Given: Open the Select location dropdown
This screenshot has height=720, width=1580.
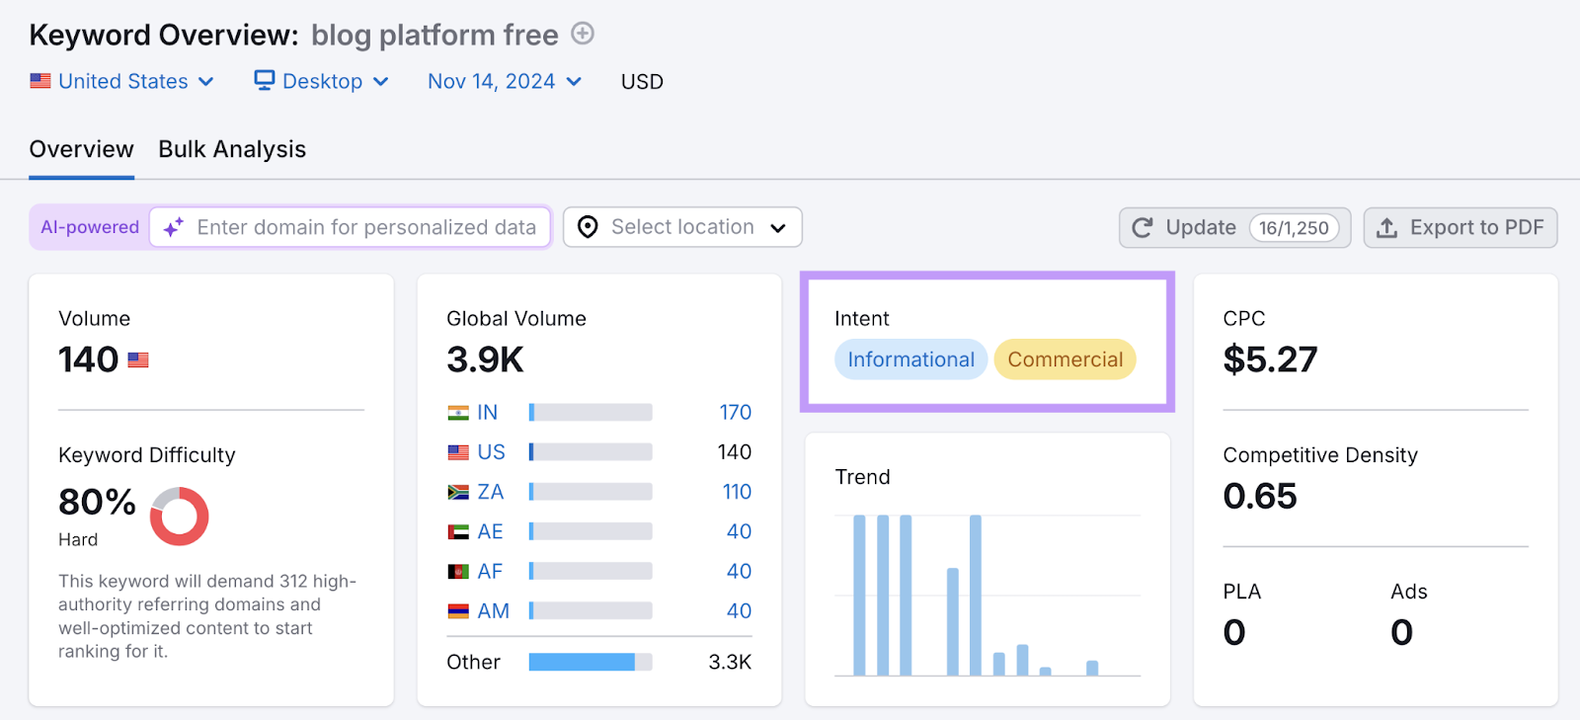Looking at the screenshot, I should (682, 227).
